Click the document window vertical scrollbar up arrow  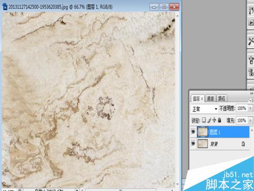(177, 16)
